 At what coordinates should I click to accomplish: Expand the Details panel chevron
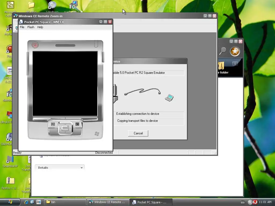tap(82, 168)
